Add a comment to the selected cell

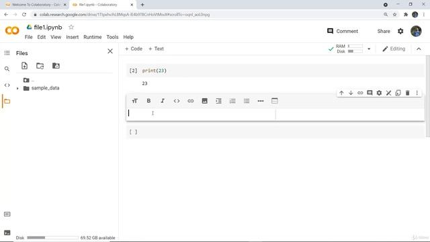tap(370, 93)
